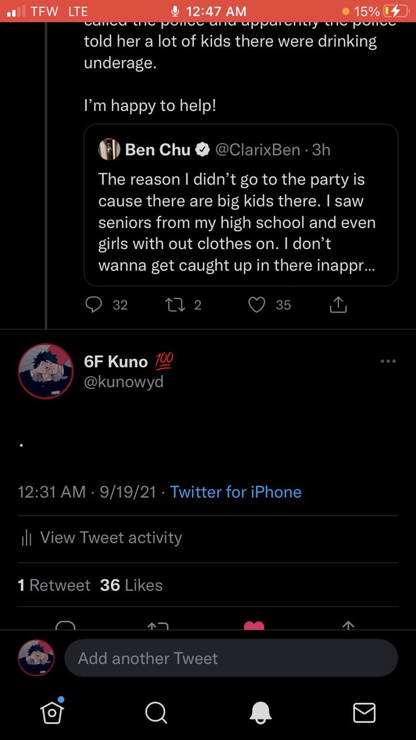Open 6F Kuno's profile picture

(x=42, y=372)
